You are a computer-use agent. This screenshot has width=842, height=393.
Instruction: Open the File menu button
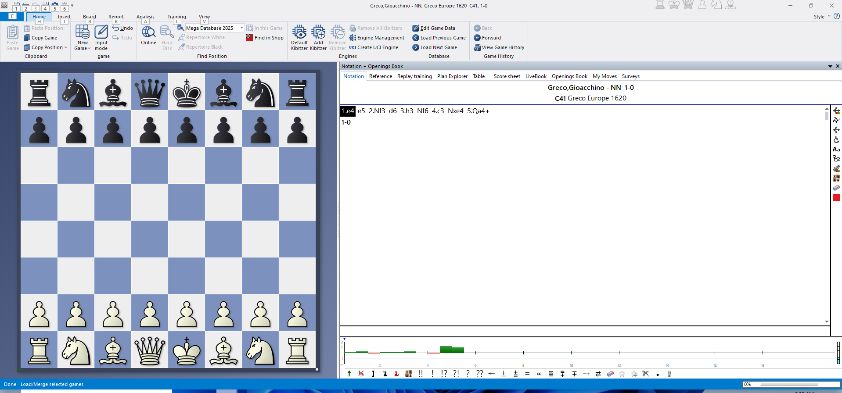point(12,16)
